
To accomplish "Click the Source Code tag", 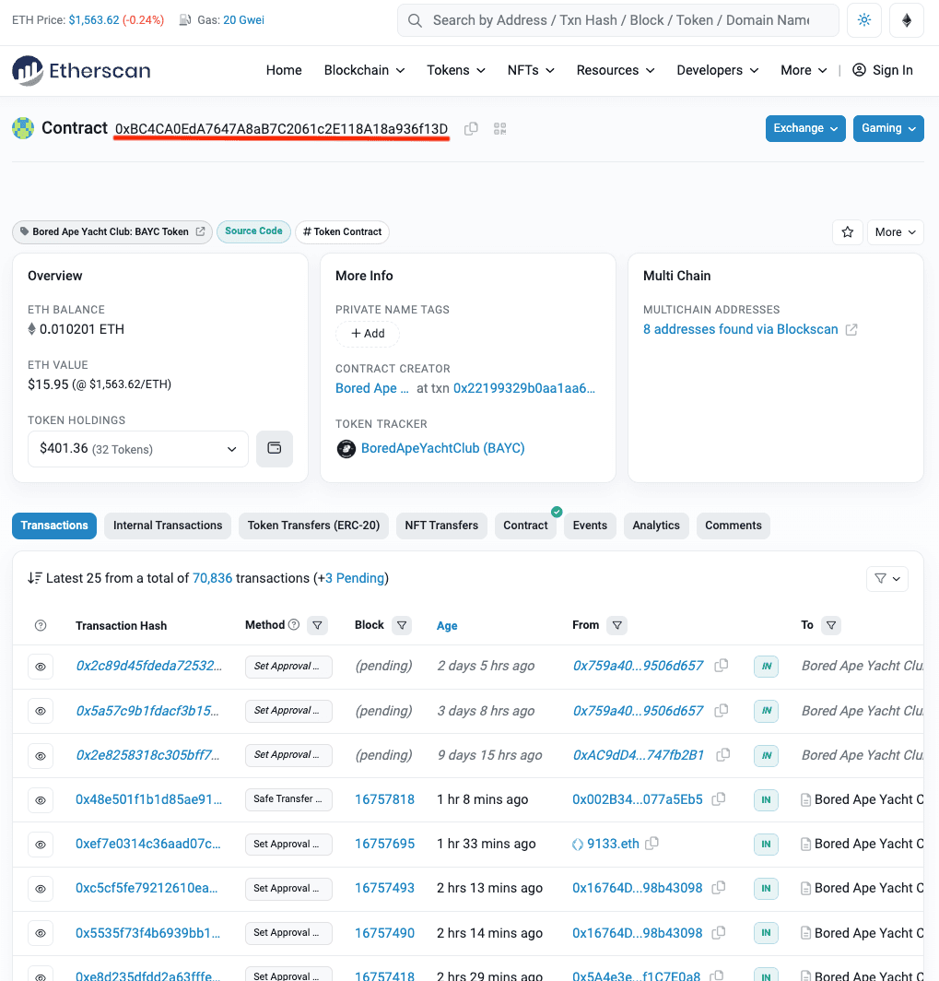I will tap(253, 231).
